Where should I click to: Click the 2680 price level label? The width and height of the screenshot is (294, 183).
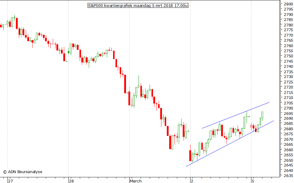click(x=288, y=129)
